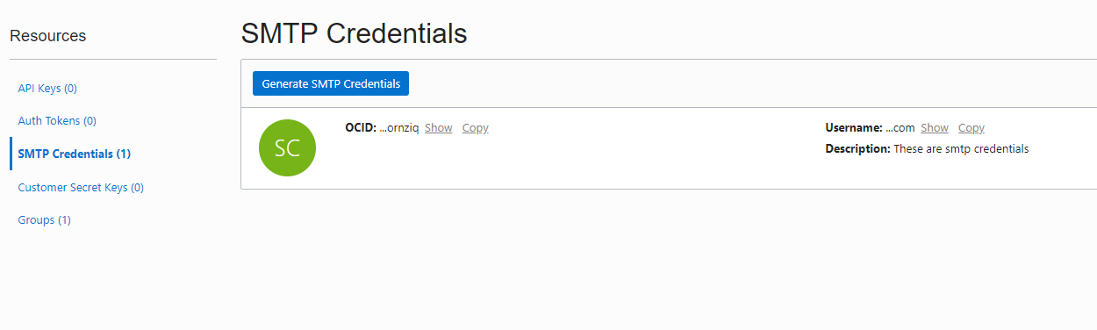Viewport: 1097px width, 330px height.
Task: Click the bold Username label
Action: click(x=854, y=128)
